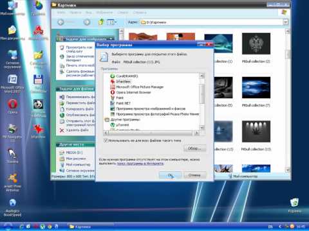Open the Справка menu in explorer

coord(140,12)
